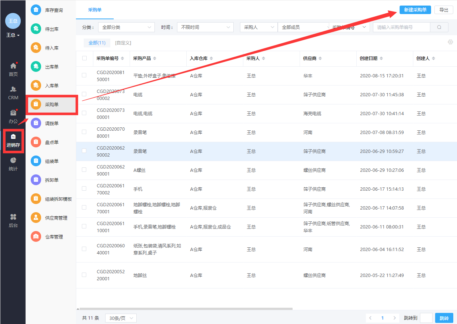Click the 待出库 sidebar icon
The width and height of the screenshot is (457, 324).
point(36,29)
